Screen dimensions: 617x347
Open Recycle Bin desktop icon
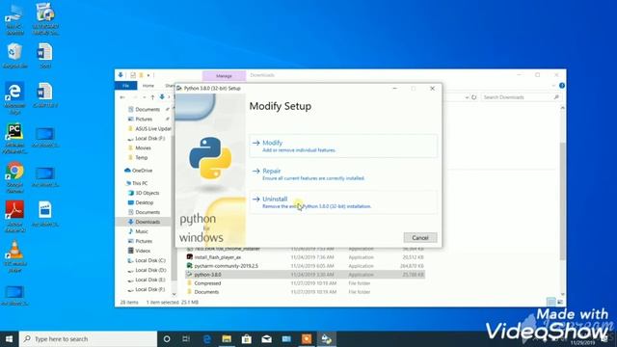pos(15,56)
